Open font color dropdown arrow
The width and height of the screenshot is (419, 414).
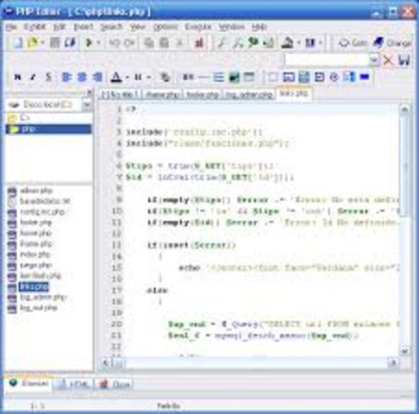[128, 77]
